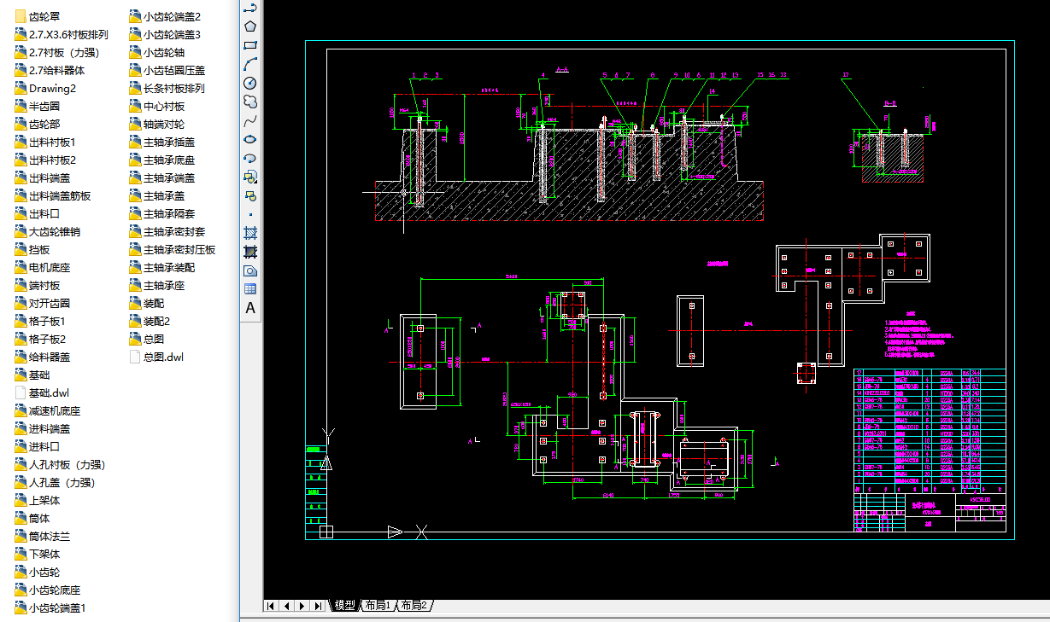The image size is (1050, 622).
Task: Select the 半齿圈 file
Action: pos(38,106)
